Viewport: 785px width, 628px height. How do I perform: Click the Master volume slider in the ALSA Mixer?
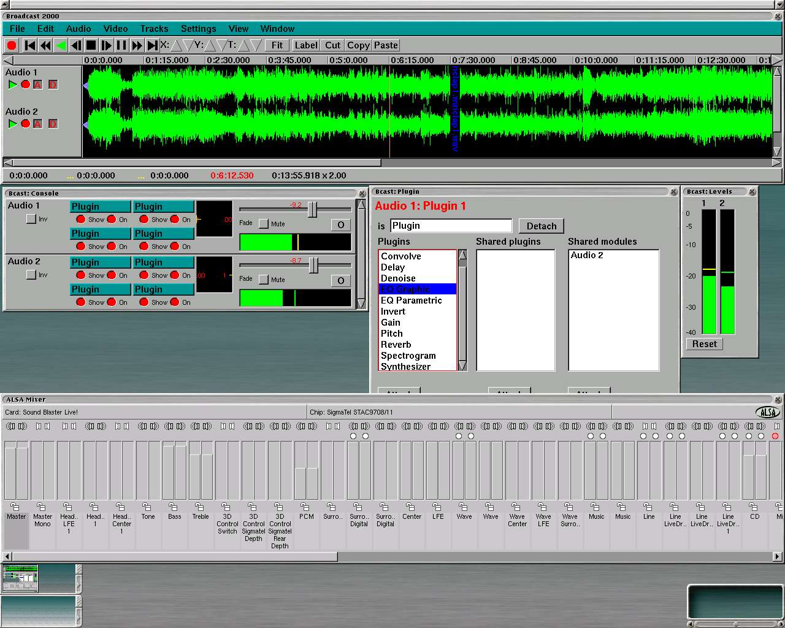click(17, 470)
